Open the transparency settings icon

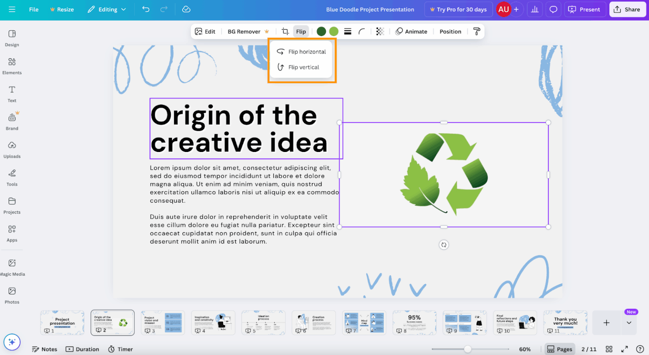pos(379,31)
